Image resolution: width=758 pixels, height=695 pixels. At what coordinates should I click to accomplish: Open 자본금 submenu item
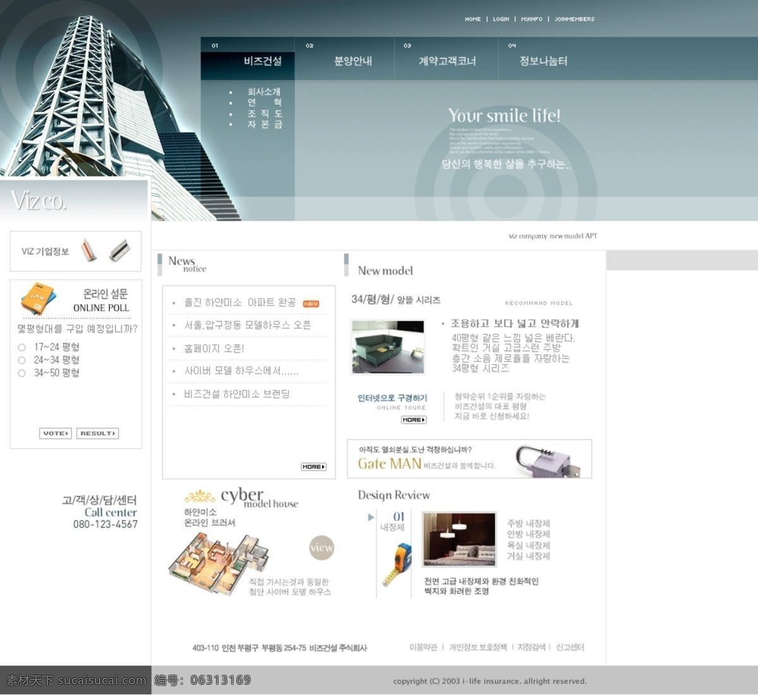tap(264, 124)
